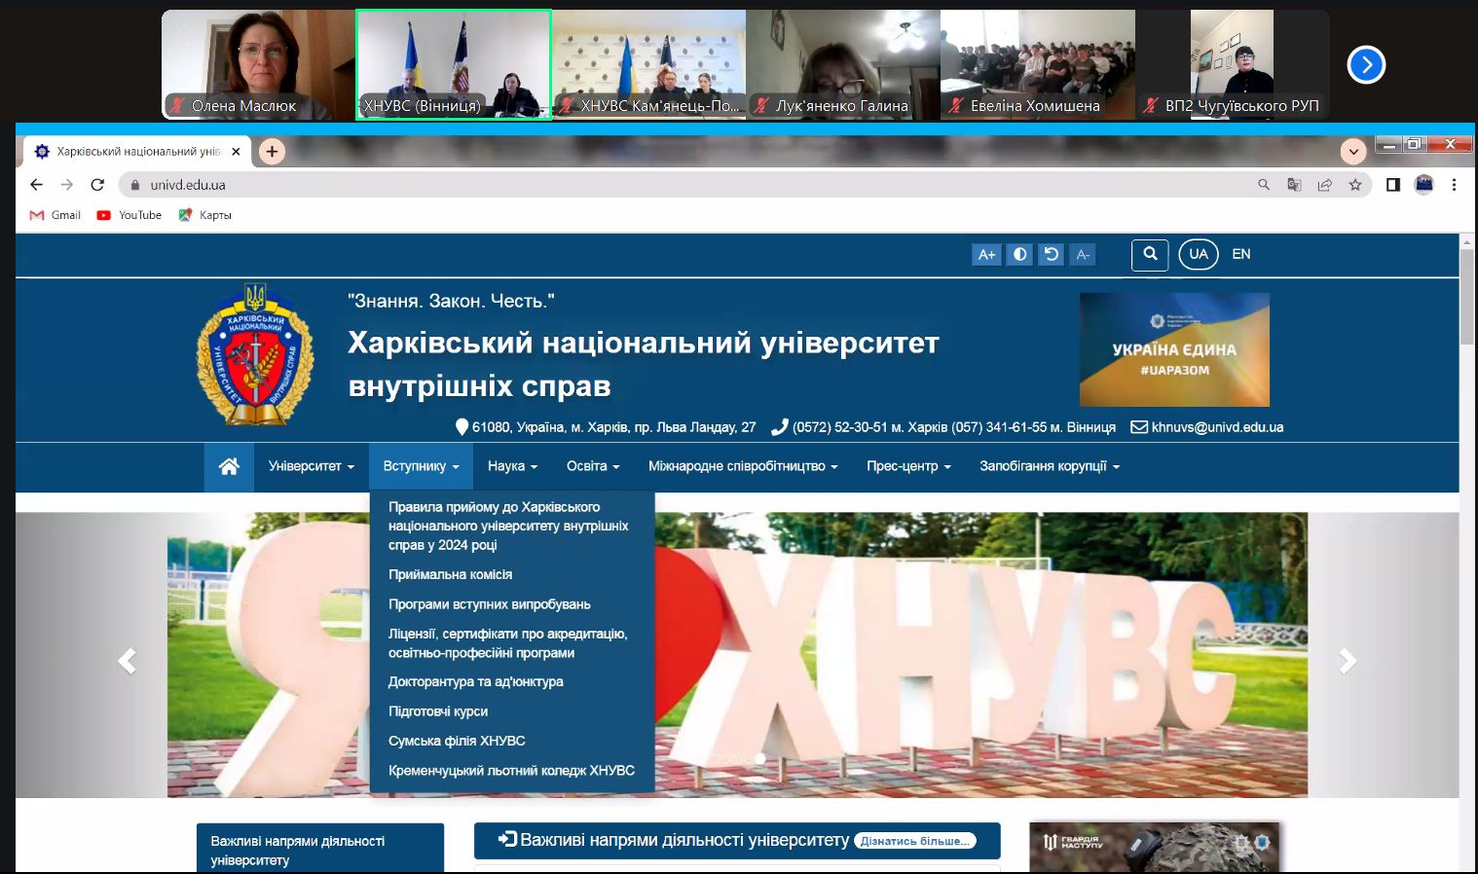This screenshot has width=1478, height=874.
Task: Open the site search magnifier button
Action: click(1150, 254)
